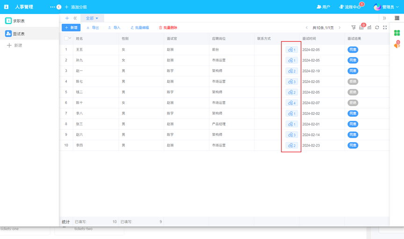Click the 批量删除 button
The height and width of the screenshot is (239, 404).
tap(168, 28)
